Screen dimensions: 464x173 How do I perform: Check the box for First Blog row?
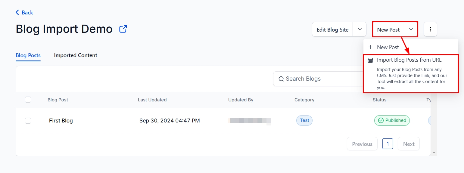tap(28, 121)
